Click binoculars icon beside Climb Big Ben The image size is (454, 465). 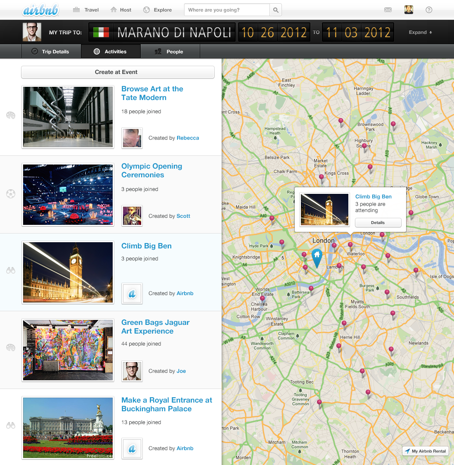11,270
